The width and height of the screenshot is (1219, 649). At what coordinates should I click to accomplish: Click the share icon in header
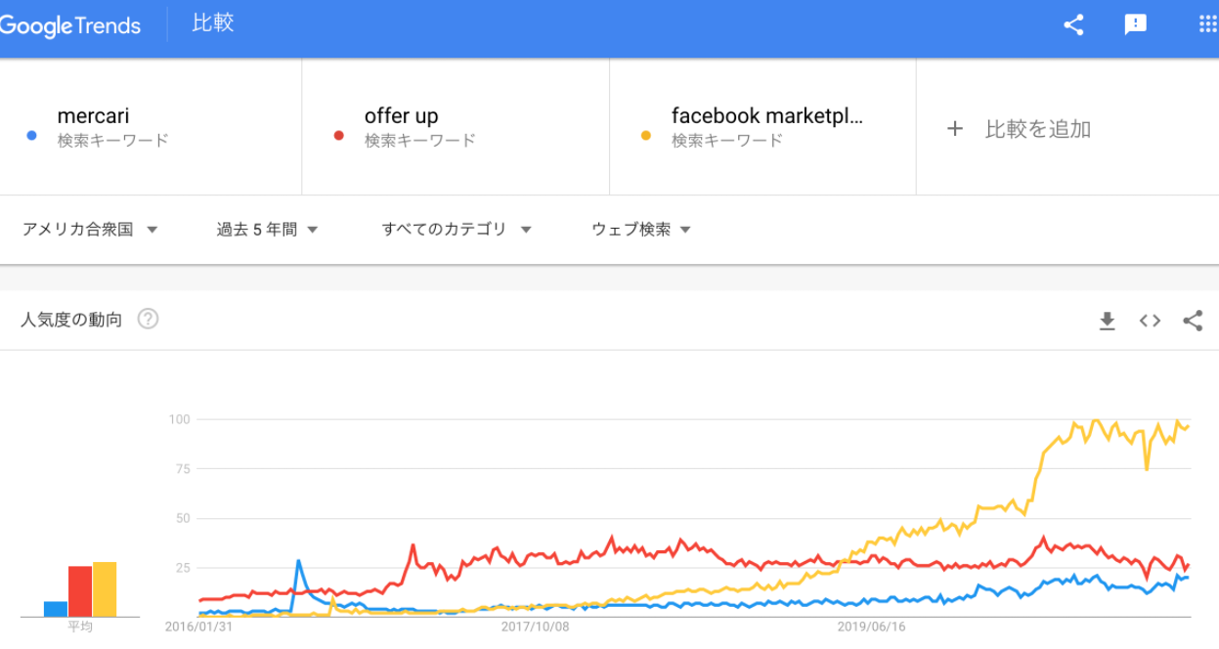pyautogui.click(x=1073, y=25)
